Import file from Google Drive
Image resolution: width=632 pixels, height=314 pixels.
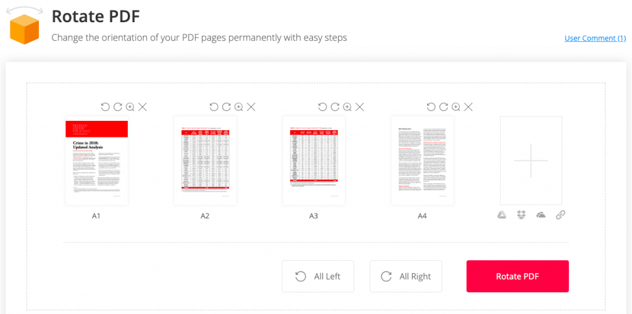502,215
